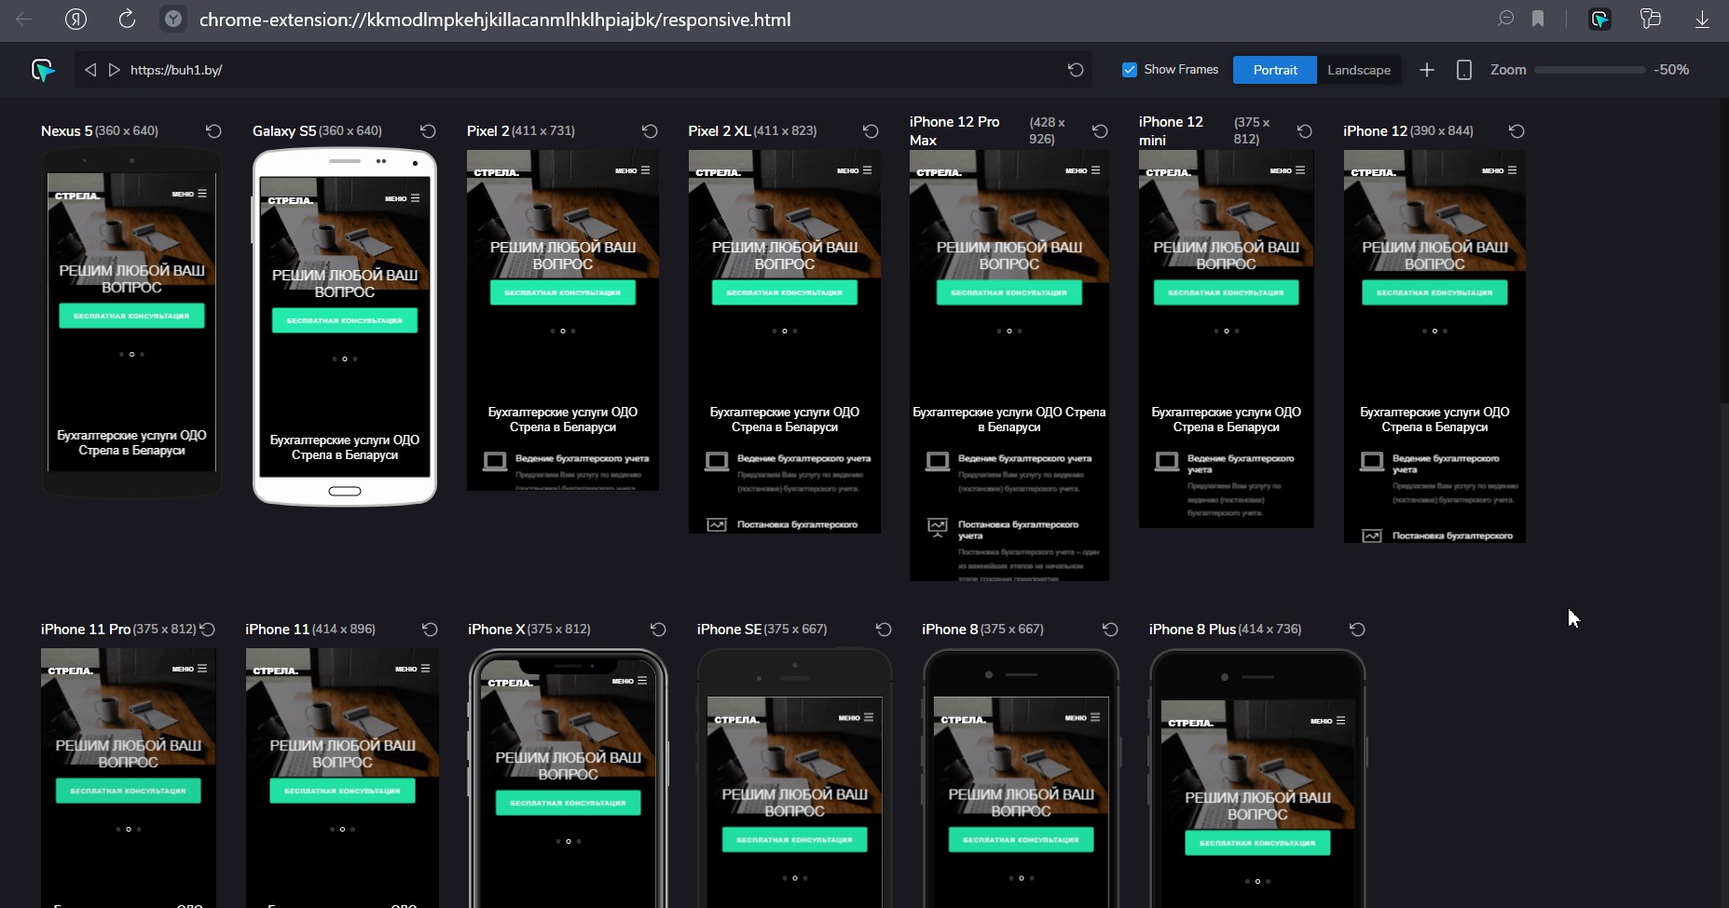This screenshot has height=908, width=1729.
Task: Refresh the Pixel 2 XL preview
Action: [x=871, y=131]
